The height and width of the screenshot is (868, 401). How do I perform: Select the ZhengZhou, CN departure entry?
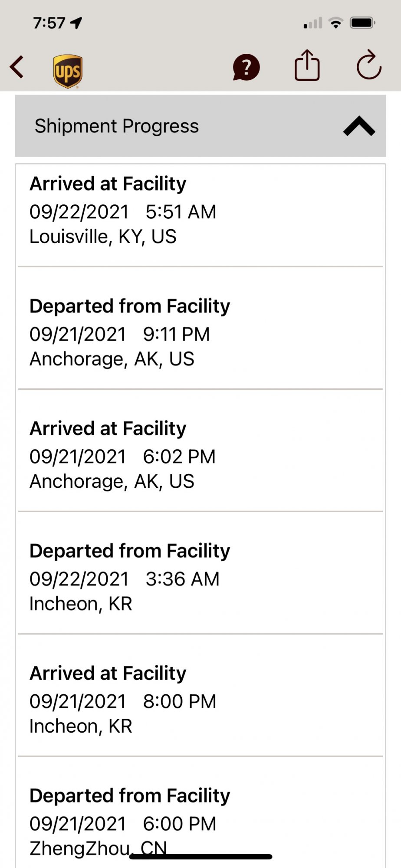[200, 816]
